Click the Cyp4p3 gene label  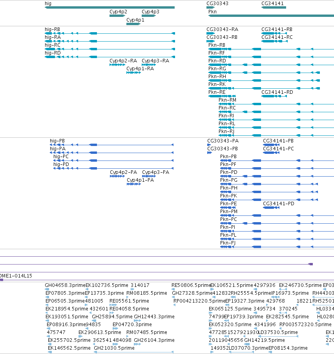pos(150,12)
